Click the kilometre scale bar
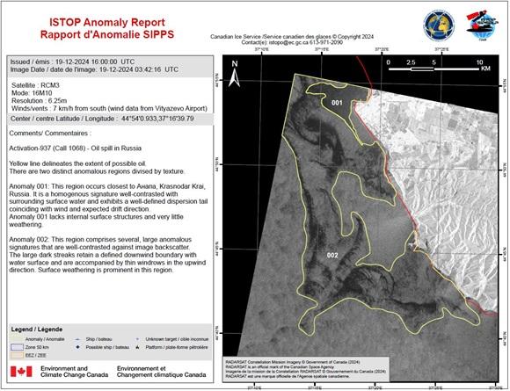The height and width of the screenshot is (391, 510). 433,69
